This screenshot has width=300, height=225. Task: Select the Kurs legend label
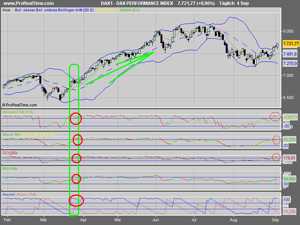coord(6,10)
